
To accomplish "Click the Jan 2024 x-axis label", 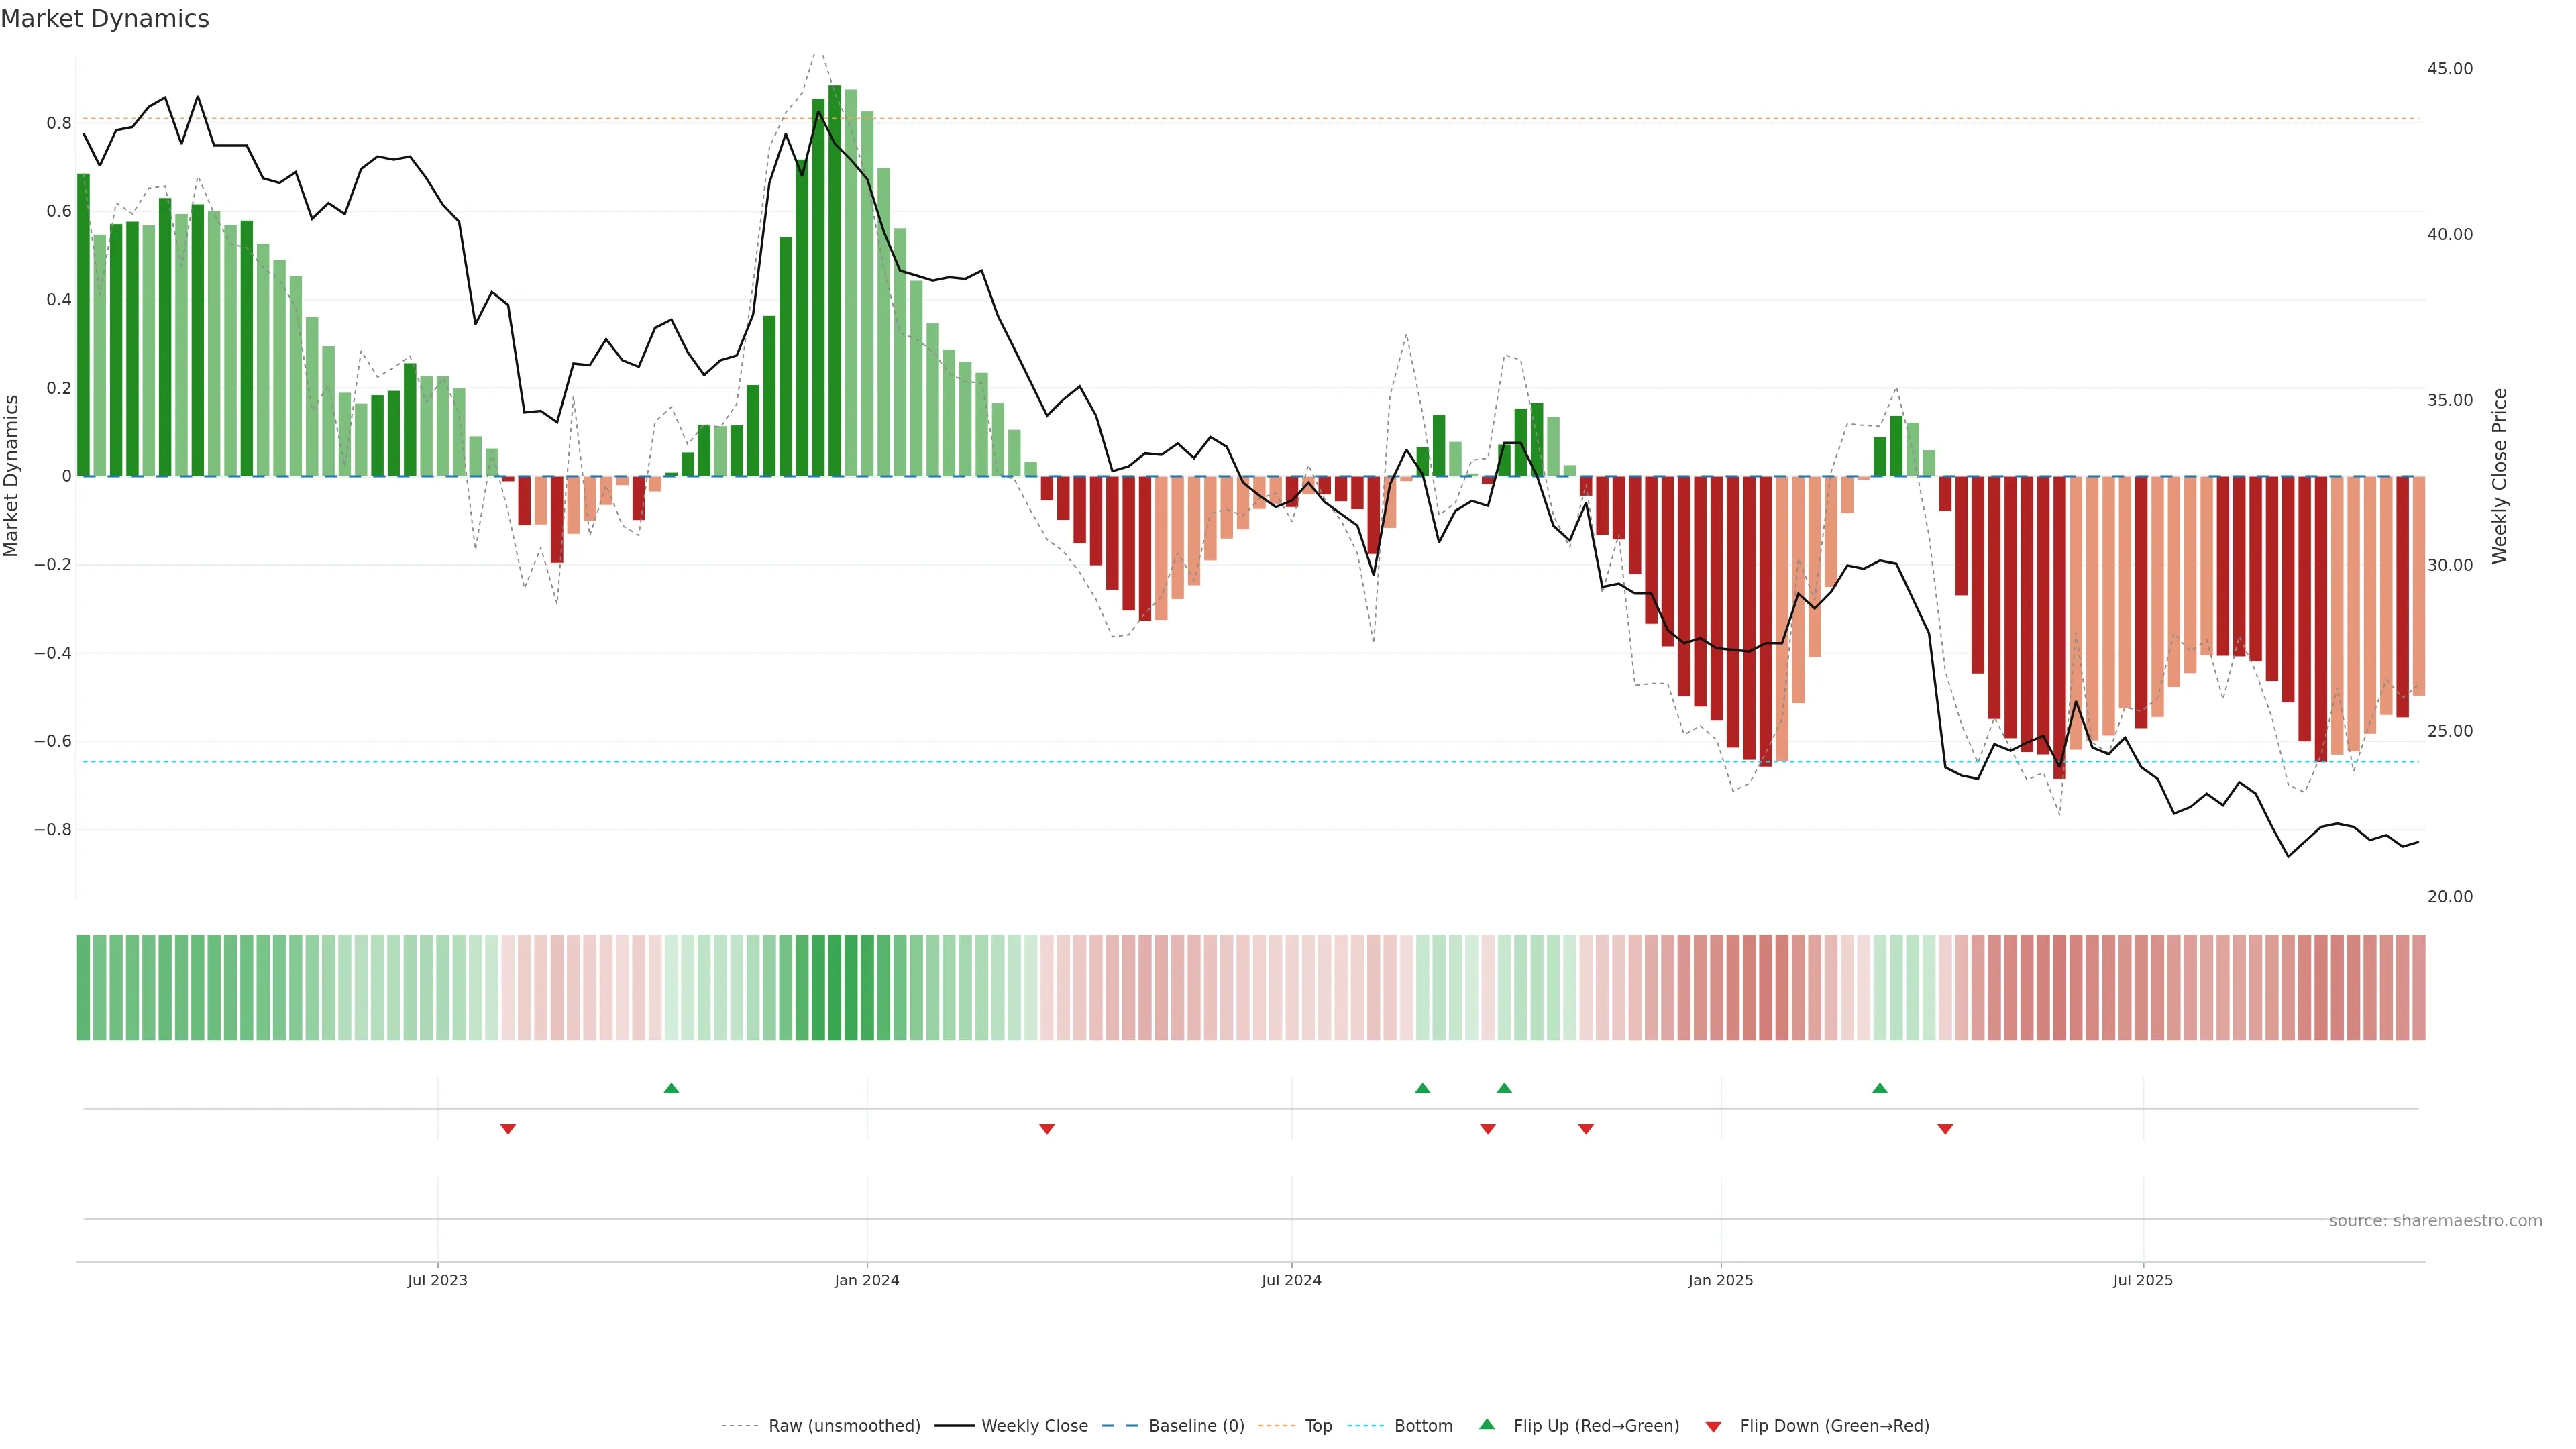I will pos(866,1280).
